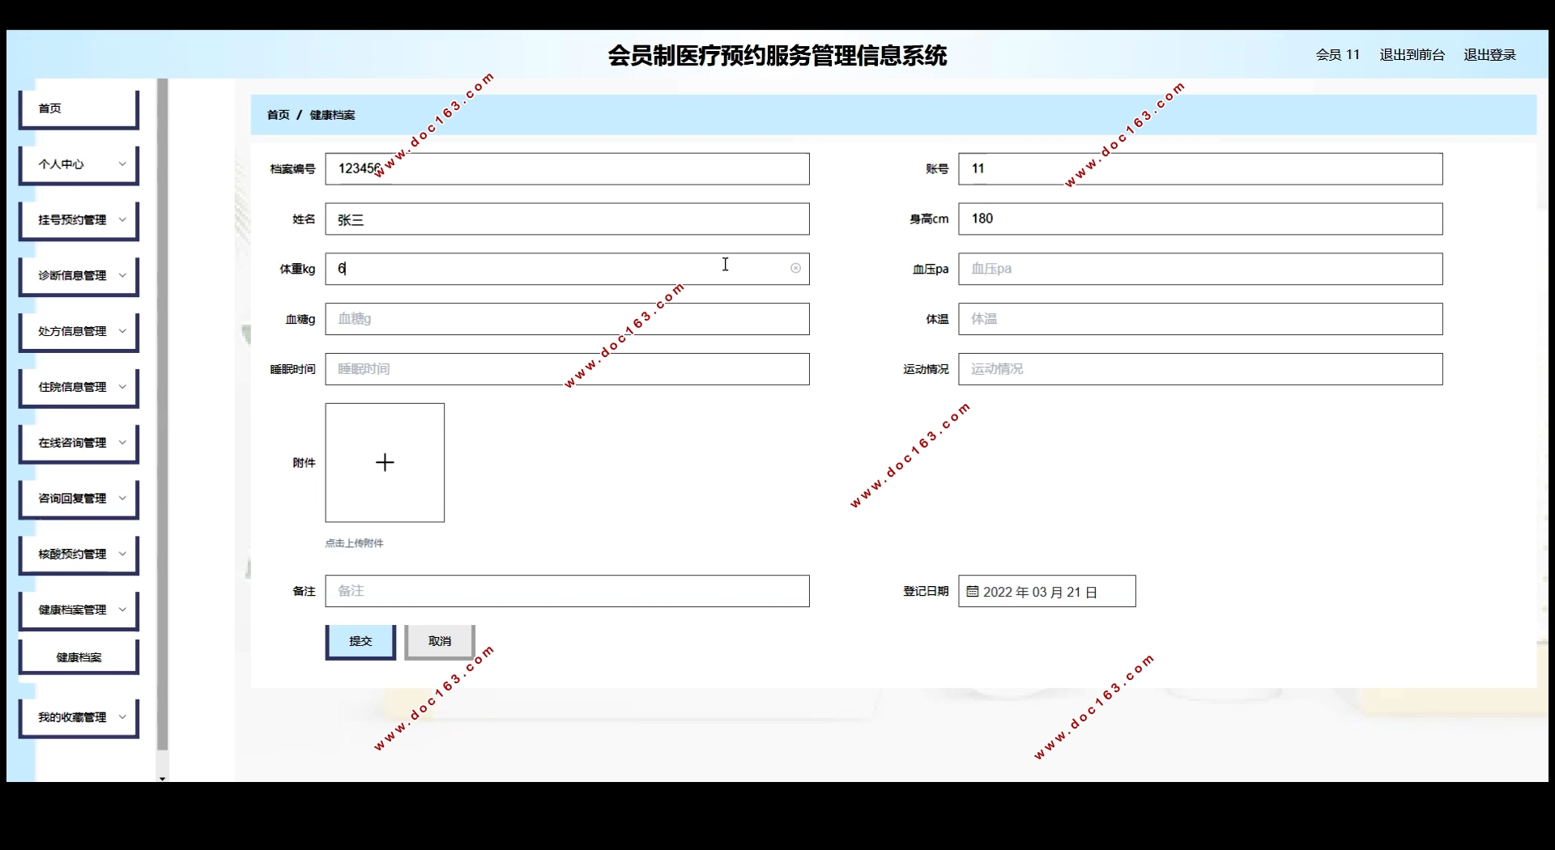
Task: Focus the 运动情况 input field
Action: coord(1200,369)
